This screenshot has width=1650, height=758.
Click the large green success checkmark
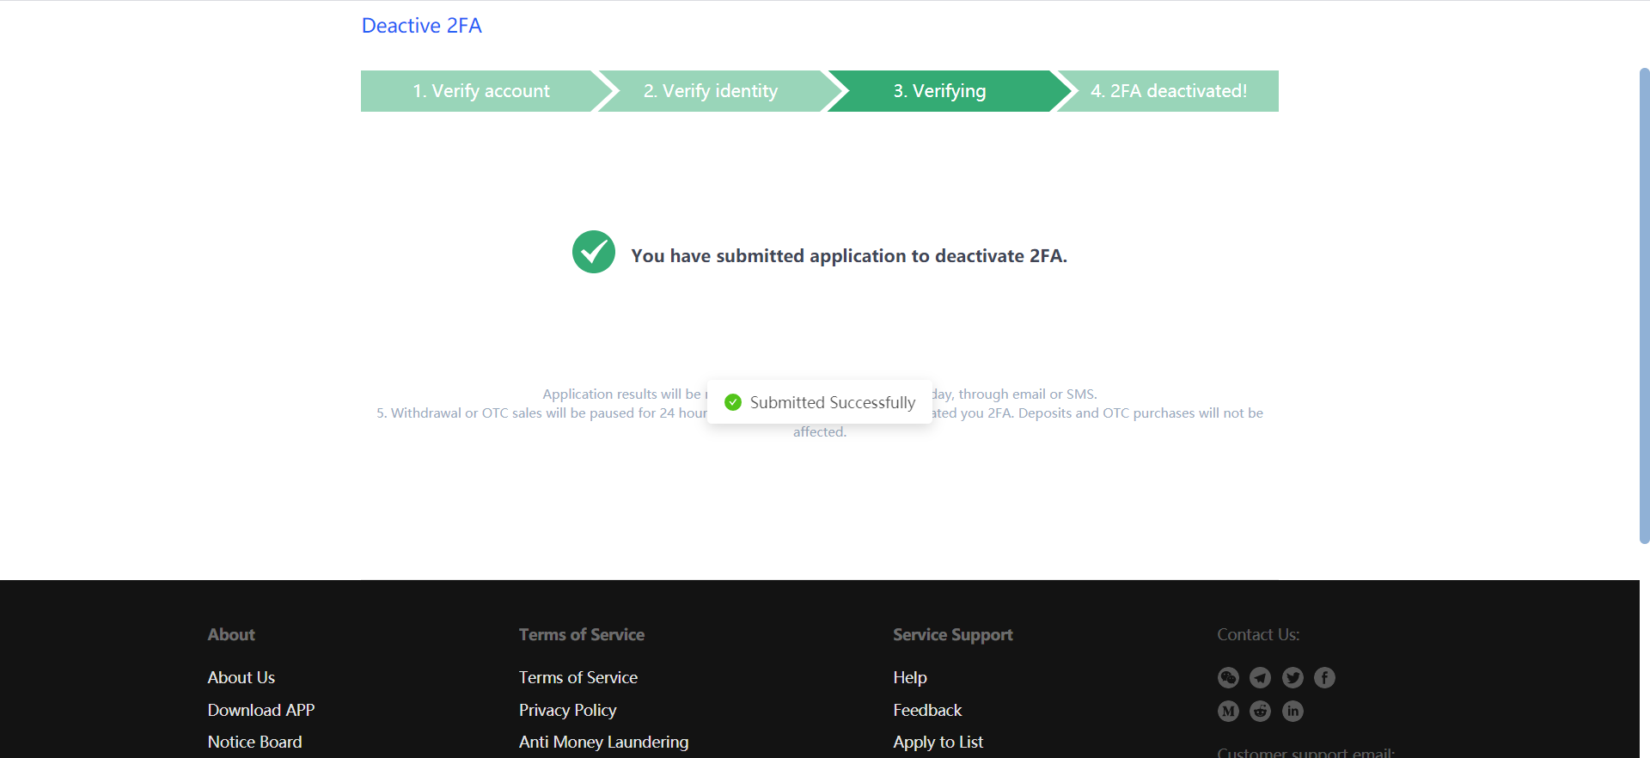(x=594, y=252)
